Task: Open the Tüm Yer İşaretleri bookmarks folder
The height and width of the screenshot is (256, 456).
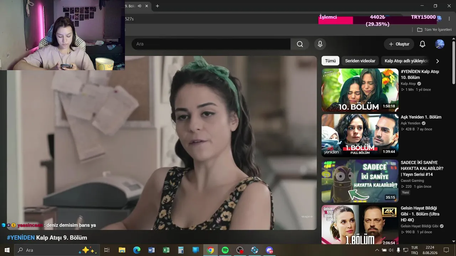Action: click(434, 30)
